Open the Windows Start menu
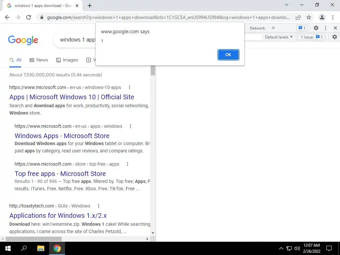 point(8,248)
